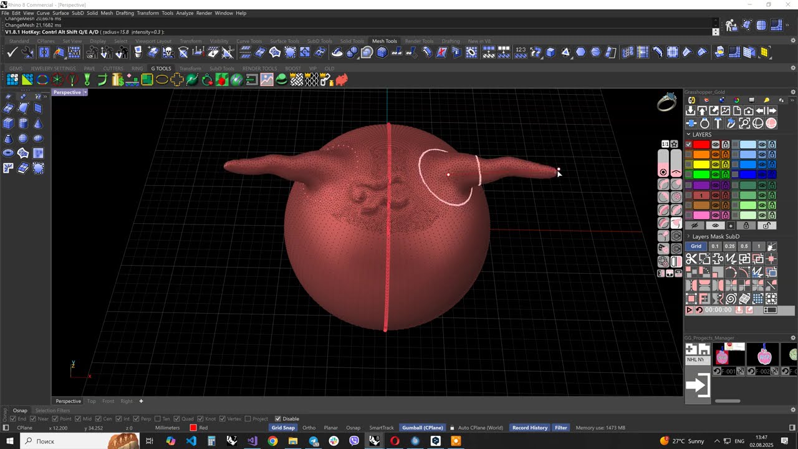The height and width of the screenshot is (449, 798).
Task: Click the scissors icon in Layers Mask SubD
Action: (691, 259)
